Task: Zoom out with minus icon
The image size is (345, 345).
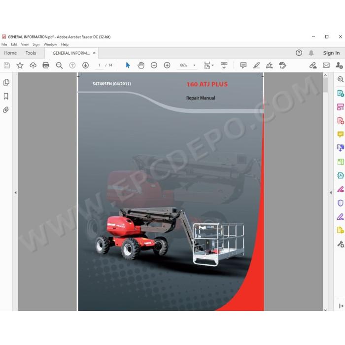Action: pos(154,66)
